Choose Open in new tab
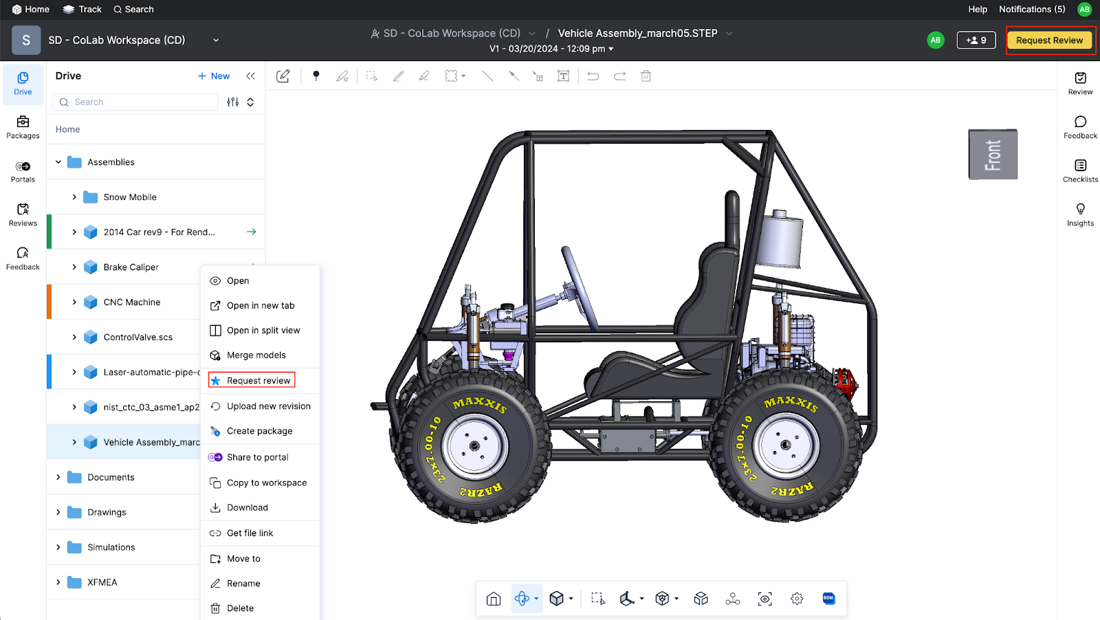 click(x=260, y=305)
